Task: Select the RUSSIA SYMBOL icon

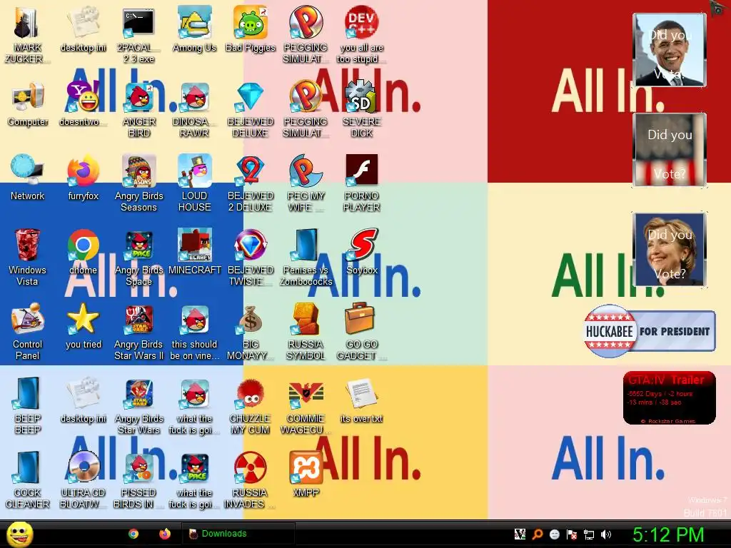Action: coord(306,331)
